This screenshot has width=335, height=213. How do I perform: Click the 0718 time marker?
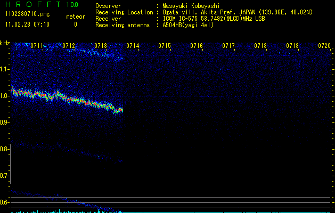[x=260, y=46]
